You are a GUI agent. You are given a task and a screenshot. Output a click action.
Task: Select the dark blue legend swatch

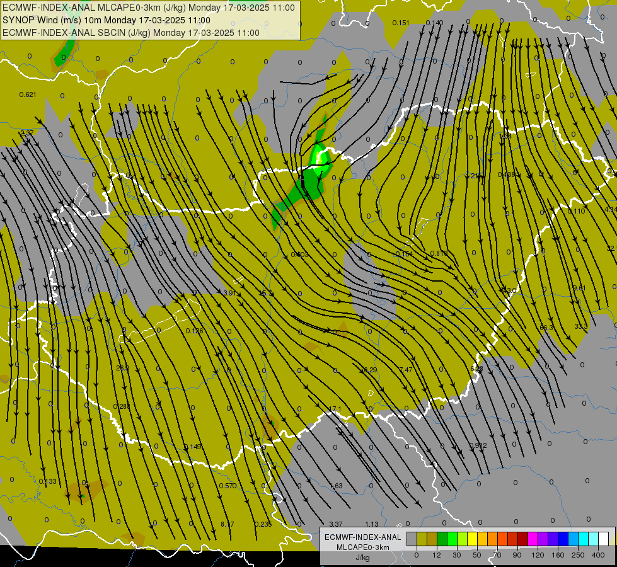(563, 539)
